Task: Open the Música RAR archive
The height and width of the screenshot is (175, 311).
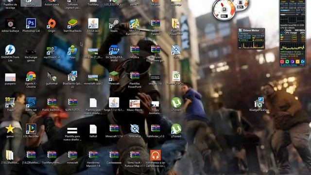Action: 135,50
